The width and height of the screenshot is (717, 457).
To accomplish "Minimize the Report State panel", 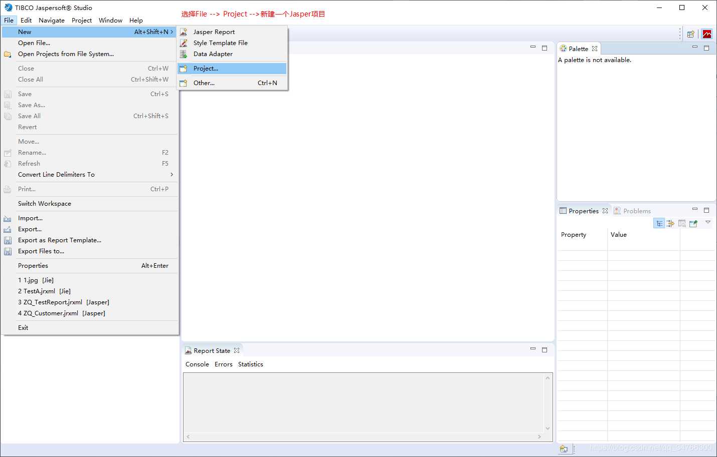I will click(x=533, y=349).
